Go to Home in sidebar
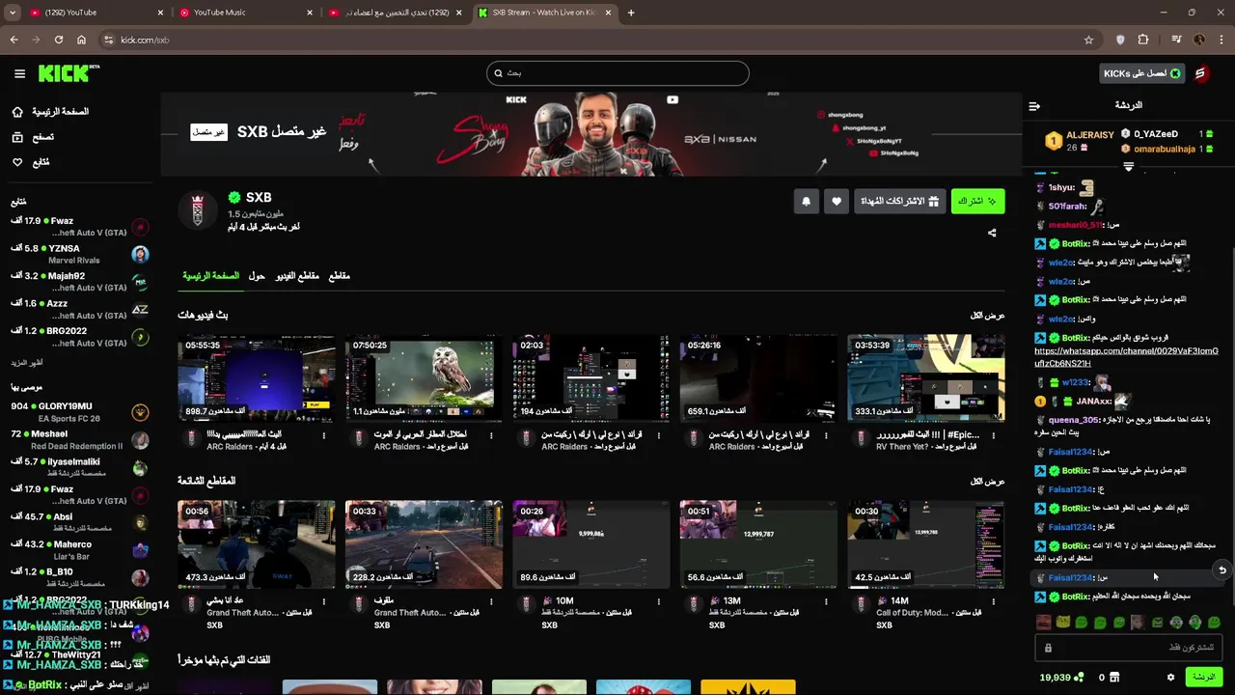 coord(49,112)
